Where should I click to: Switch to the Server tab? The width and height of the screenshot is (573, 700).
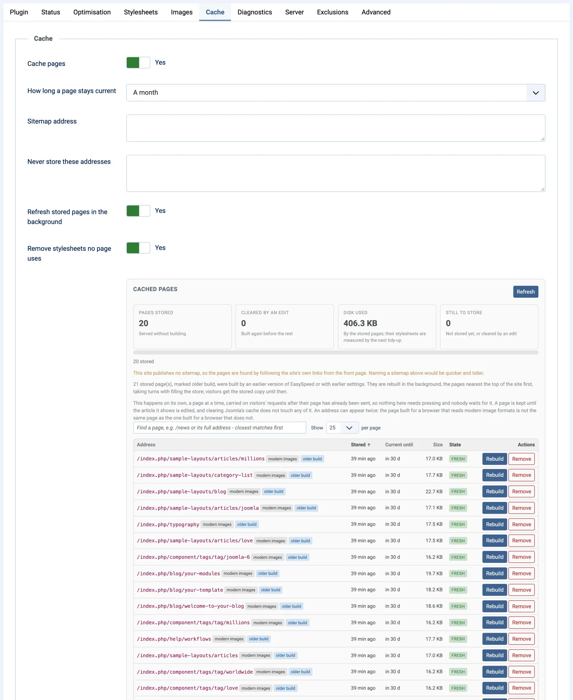pos(294,12)
